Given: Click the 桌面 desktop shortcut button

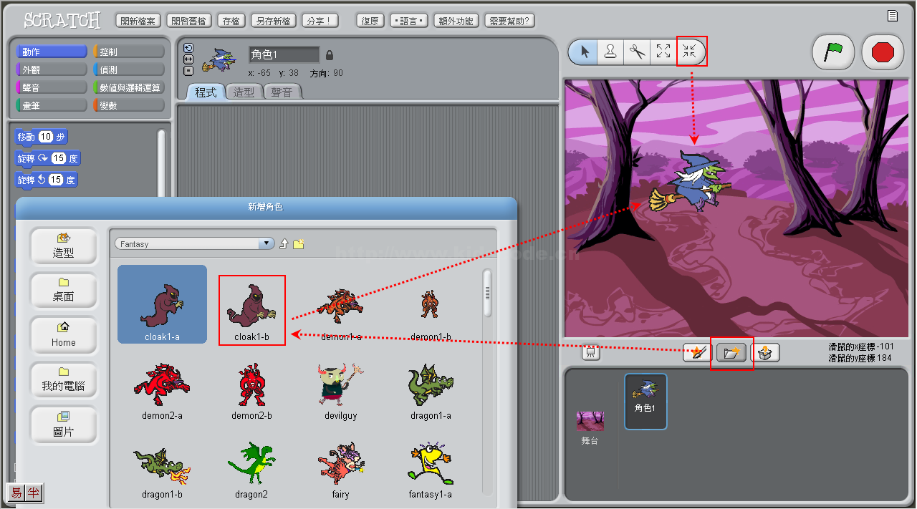Looking at the screenshot, I should (63, 290).
